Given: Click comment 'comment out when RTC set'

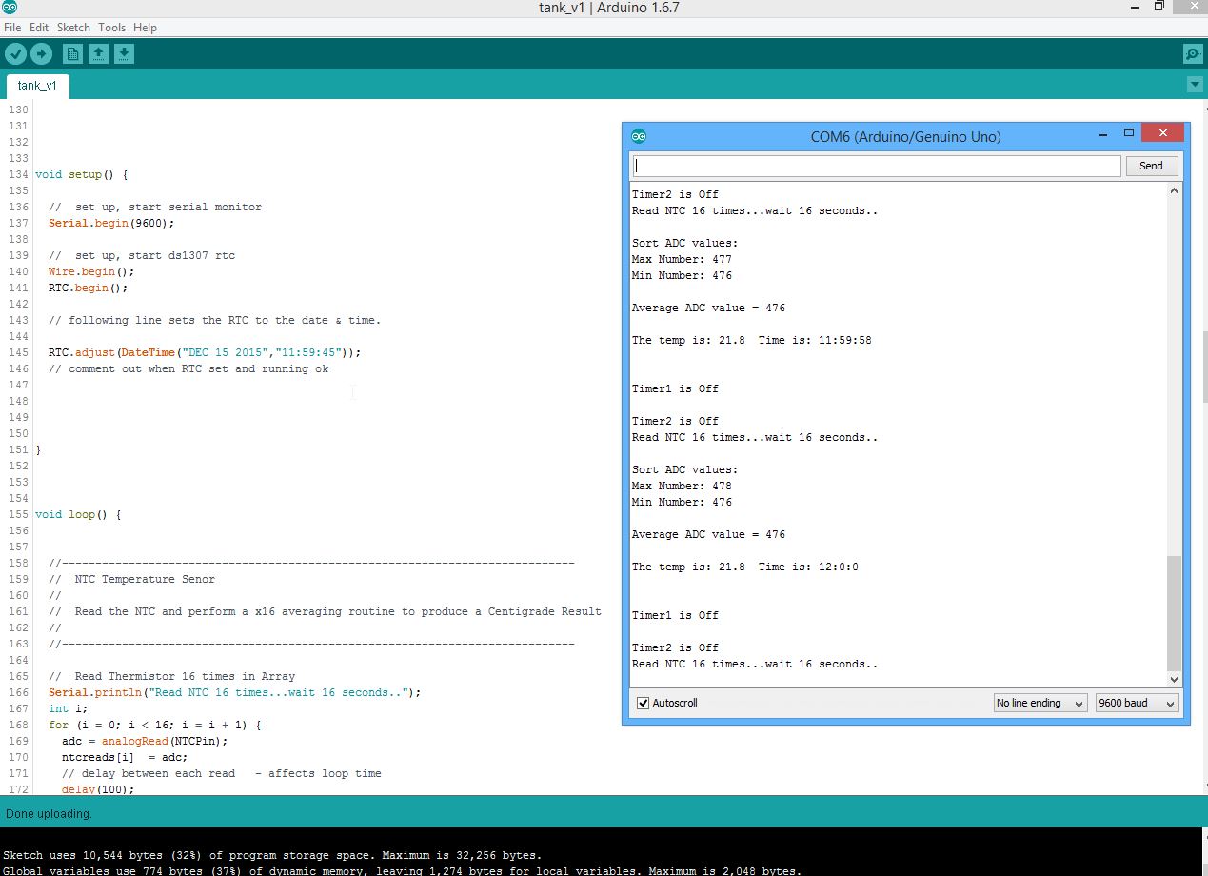Looking at the screenshot, I should (x=188, y=368).
